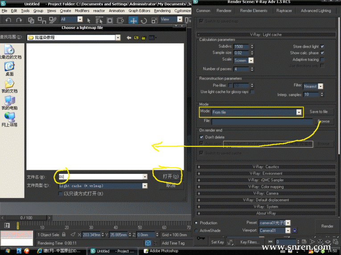This screenshot has height=255, width=341.
Task: Open the Scale 'Screen' dropdown
Action: [x=251, y=61]
